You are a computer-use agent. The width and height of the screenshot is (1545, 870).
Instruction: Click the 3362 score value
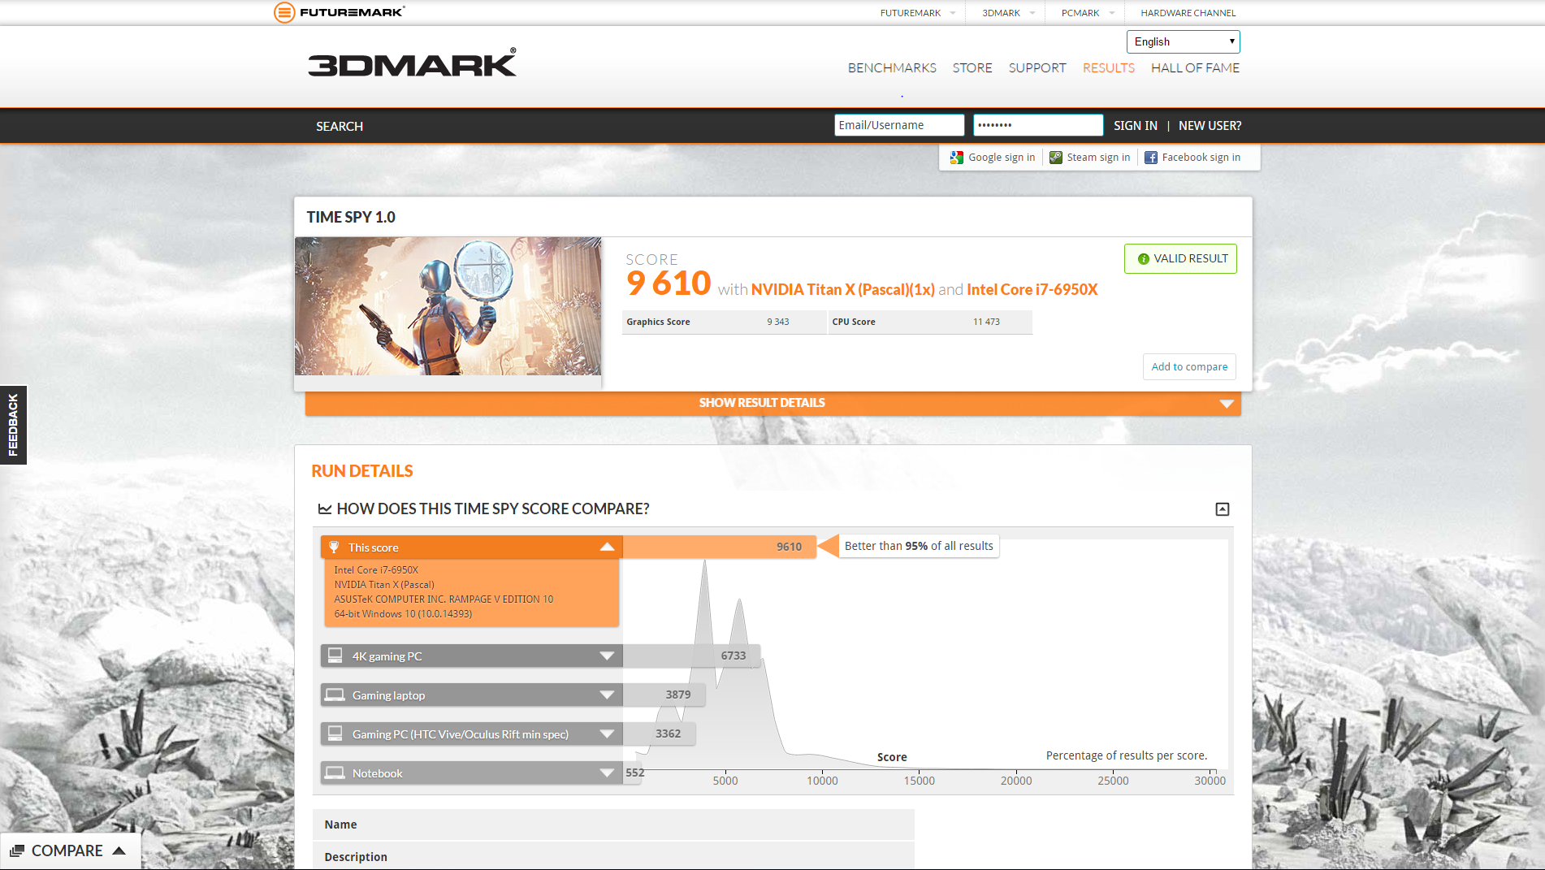(668, 734)
